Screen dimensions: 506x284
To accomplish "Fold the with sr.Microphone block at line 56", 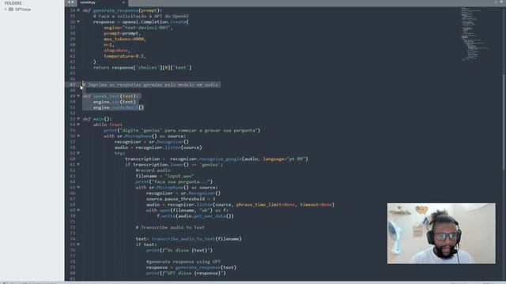I will pyautogui.click(x=78, y=136).
